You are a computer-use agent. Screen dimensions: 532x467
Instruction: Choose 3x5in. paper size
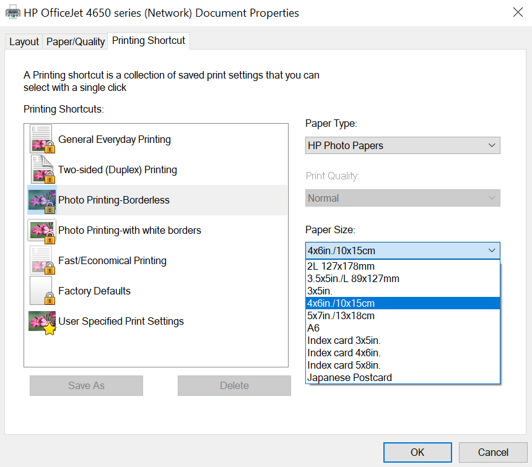coord(403,291)
